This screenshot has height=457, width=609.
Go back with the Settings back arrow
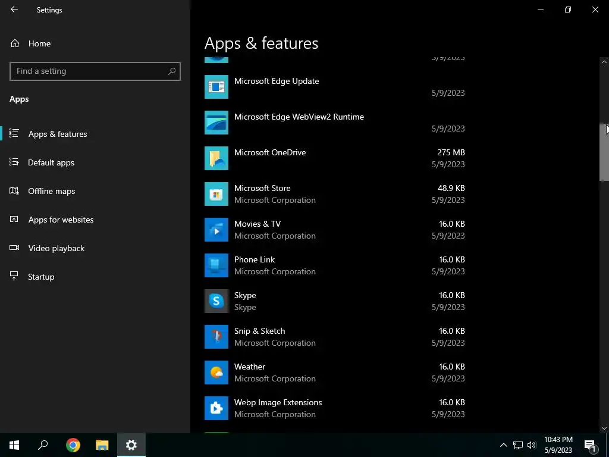pos(14,10)
